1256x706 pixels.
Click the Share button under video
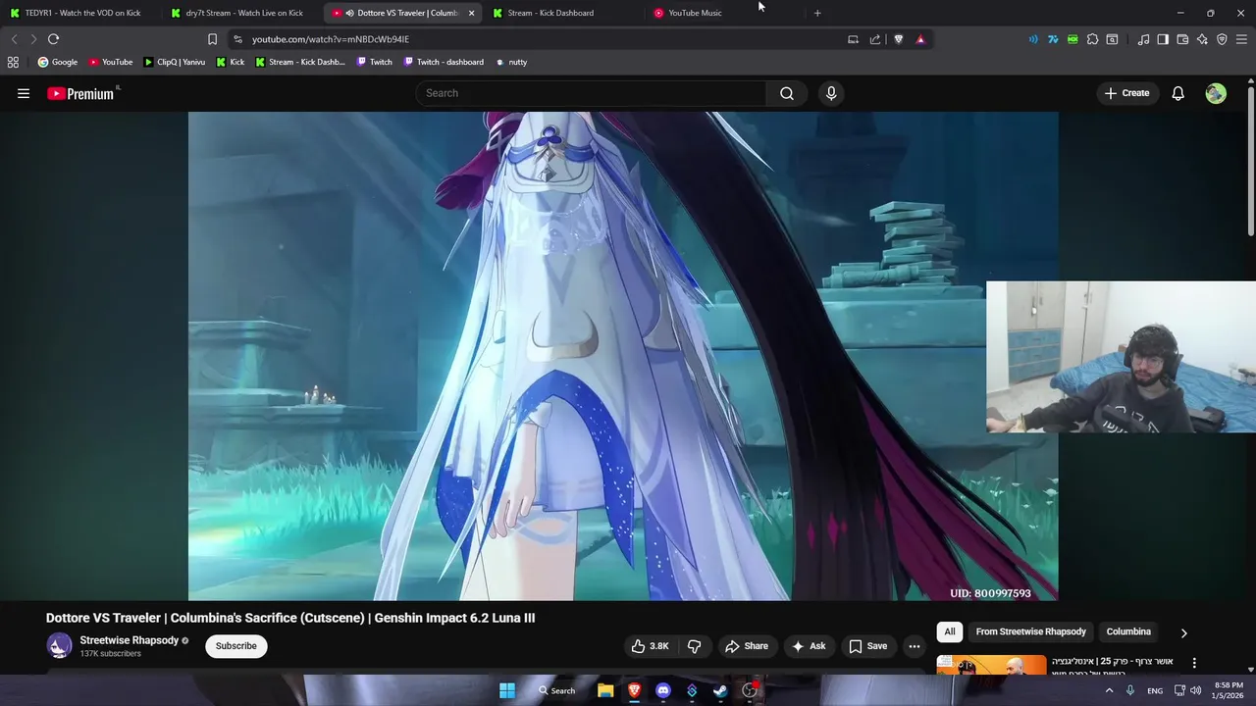(746, 646)
